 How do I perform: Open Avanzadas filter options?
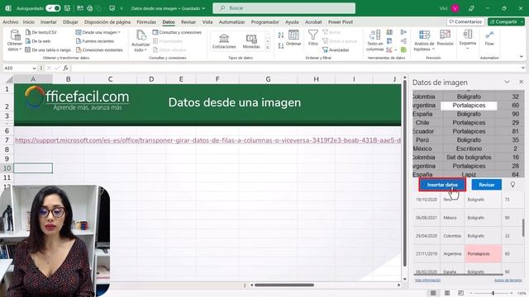click(336, 49)
